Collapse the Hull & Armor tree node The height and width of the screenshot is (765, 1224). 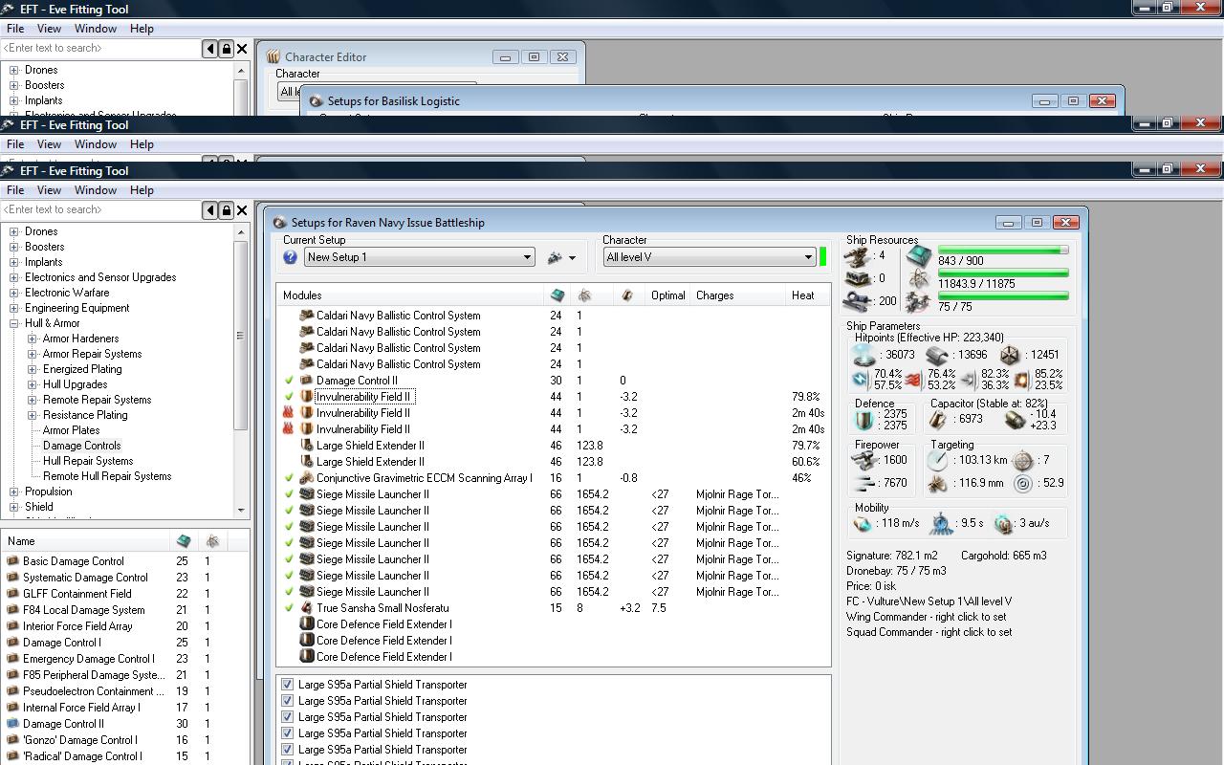[14, 323]
